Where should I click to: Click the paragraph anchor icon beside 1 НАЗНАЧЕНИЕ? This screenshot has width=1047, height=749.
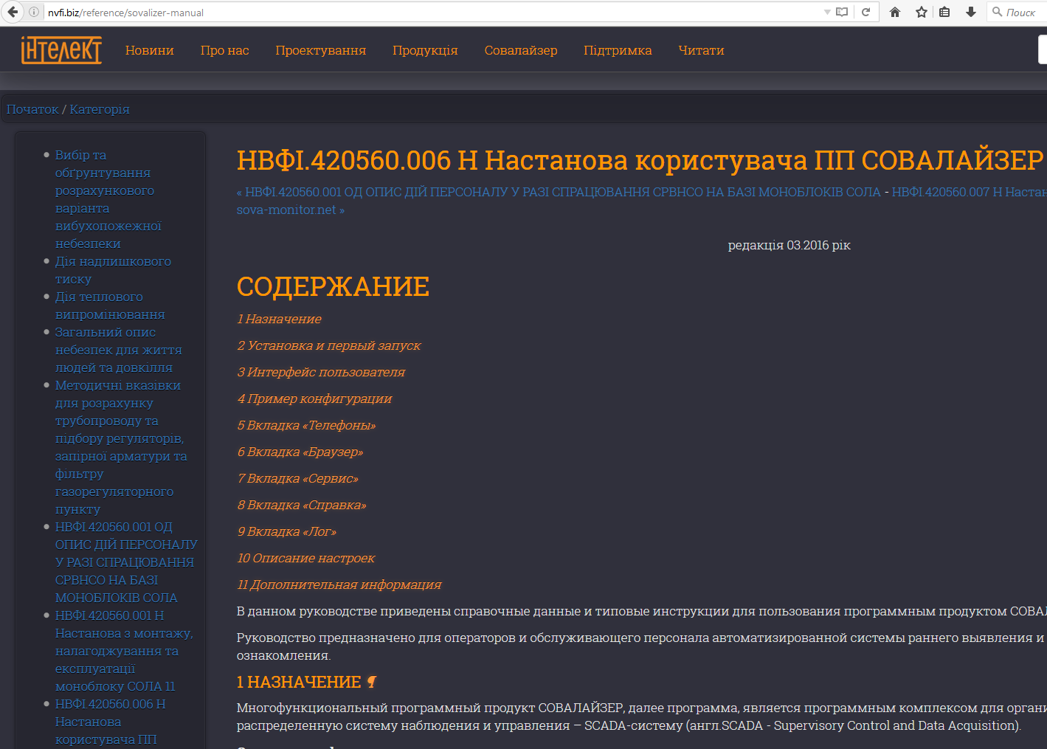tap(372, 682)
